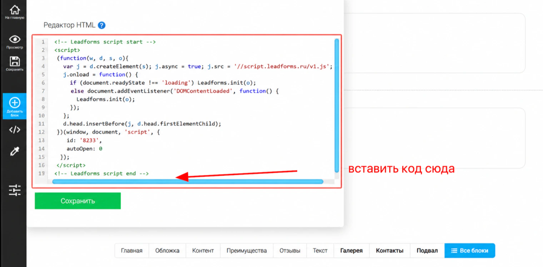Image resolution: width=543 pixels, height=267 pixels.
Task: Open Добавить блок plus icon
Action: point(14,106)
